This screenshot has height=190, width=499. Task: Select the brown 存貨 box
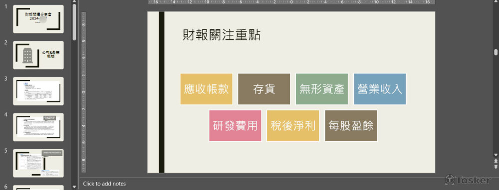tap(264, 89)
